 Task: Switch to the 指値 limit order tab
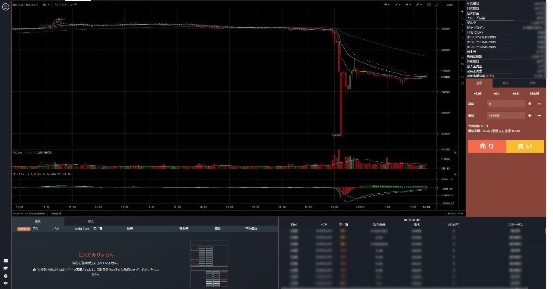tap(479, 83)
